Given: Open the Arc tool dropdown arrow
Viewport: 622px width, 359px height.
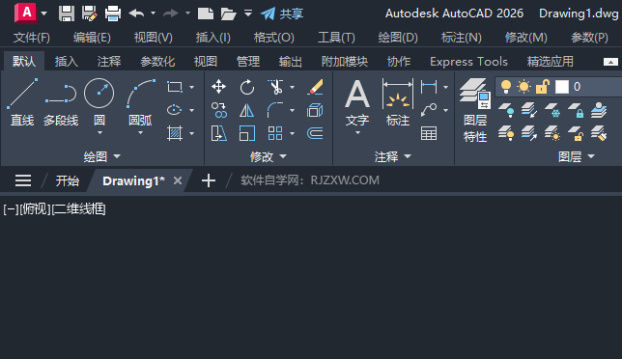Looking at the screenshot, I should (140, 133).
